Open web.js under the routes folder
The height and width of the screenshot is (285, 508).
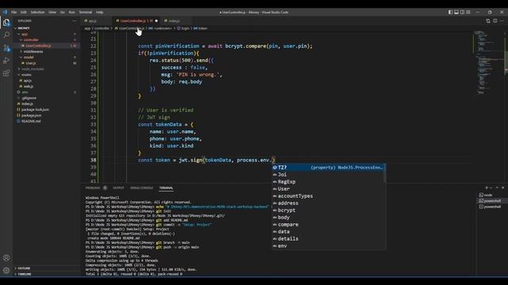pyautogui.click(x=29, y=86)
